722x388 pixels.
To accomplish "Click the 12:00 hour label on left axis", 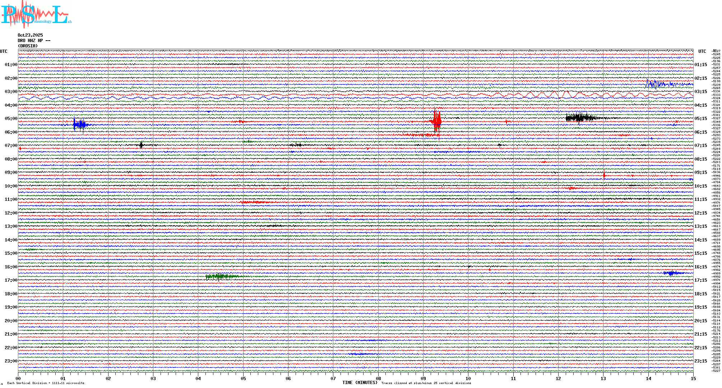I will pos(11,213).
